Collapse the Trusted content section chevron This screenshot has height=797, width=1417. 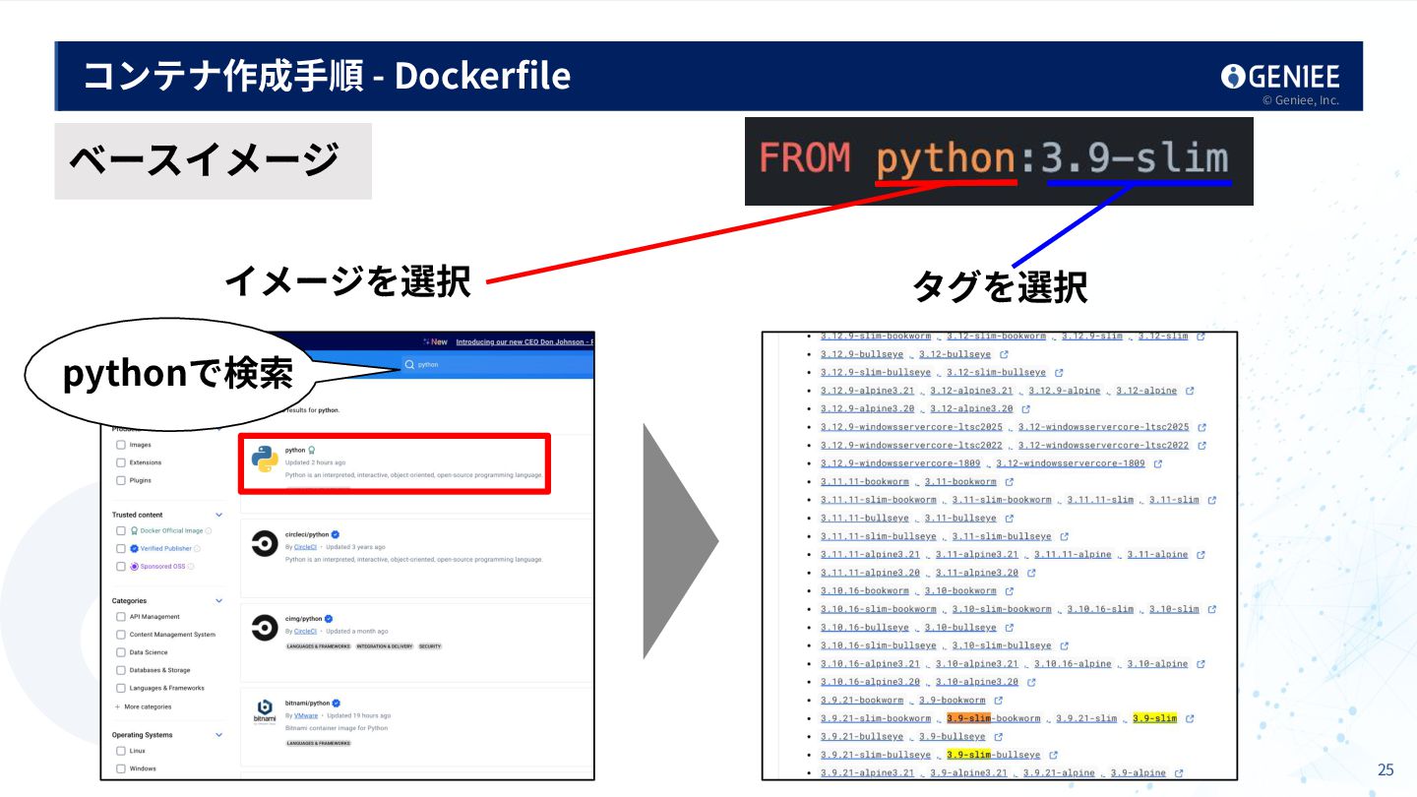click(x=219, y=515)
